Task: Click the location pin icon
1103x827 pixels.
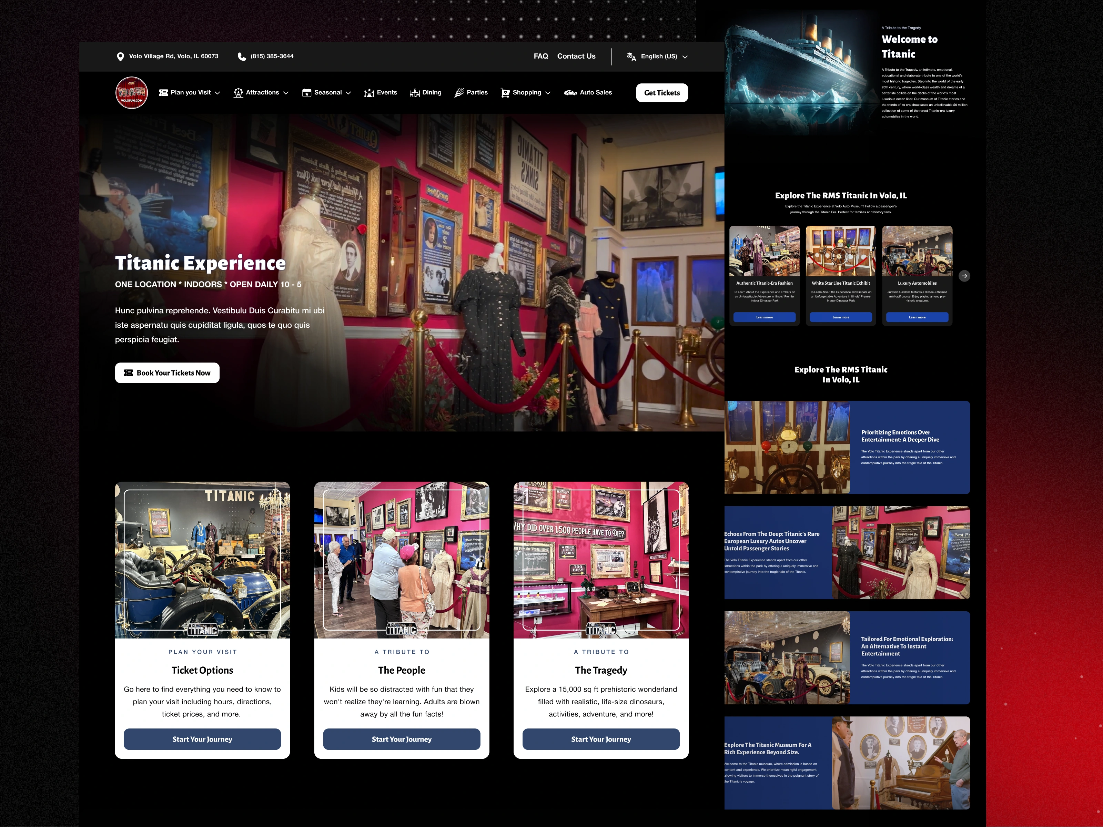Action: [x=120, y=56]
